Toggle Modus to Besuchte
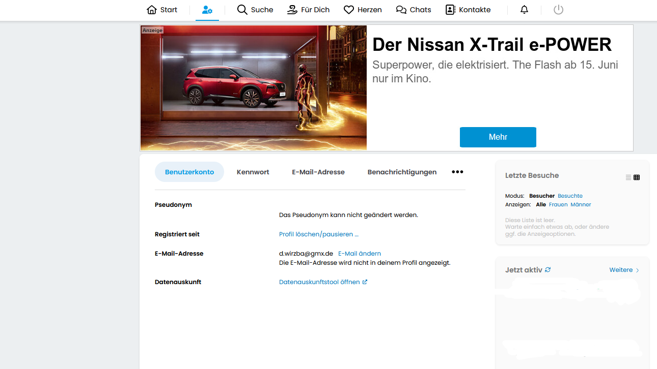The image size is (657, 369). tap(570, 196)
